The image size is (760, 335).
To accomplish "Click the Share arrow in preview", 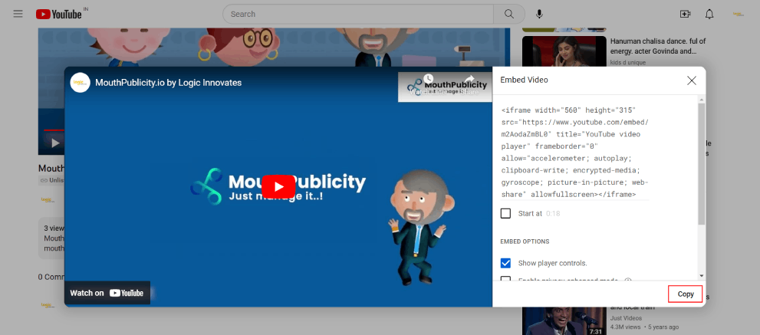I will (x=469, y=79).
